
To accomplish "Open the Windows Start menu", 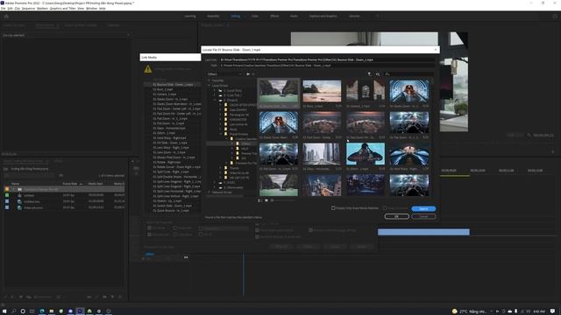I will pos(4,311).
